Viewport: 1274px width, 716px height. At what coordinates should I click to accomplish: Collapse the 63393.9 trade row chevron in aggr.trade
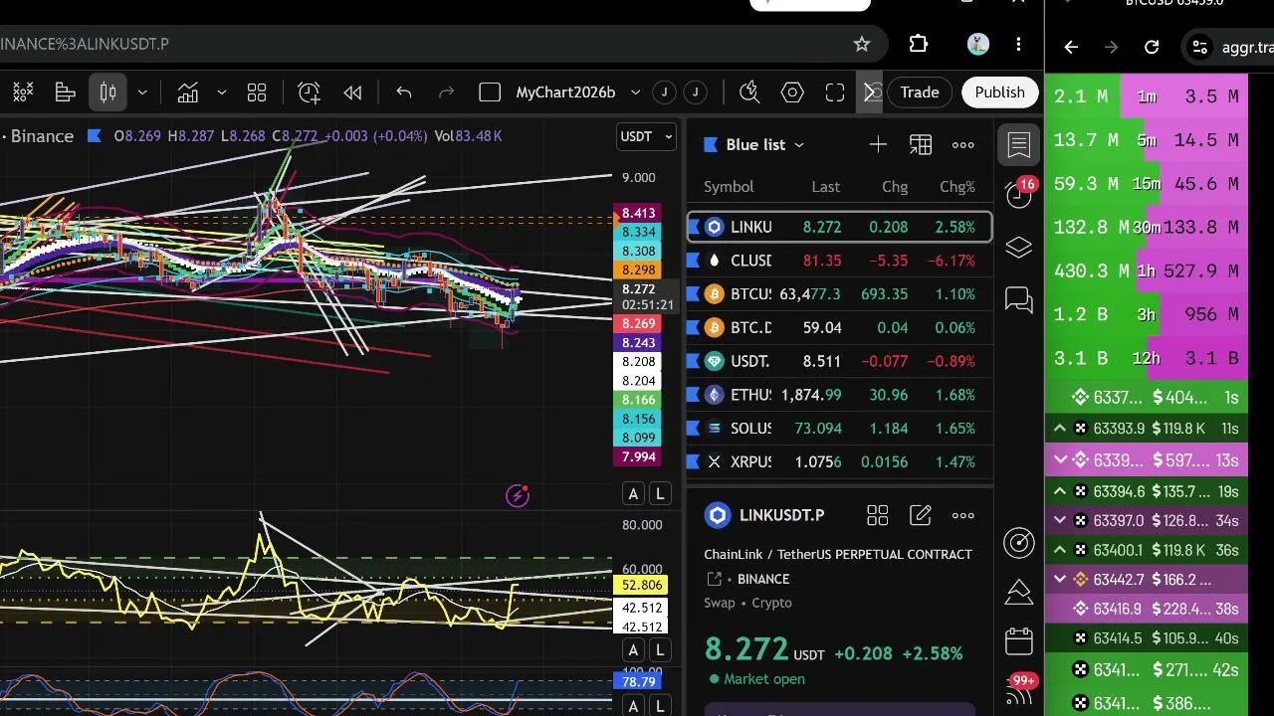click(x=1059, y=430)
